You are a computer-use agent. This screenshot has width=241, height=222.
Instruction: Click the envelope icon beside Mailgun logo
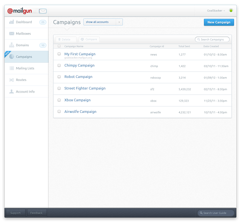[43, 11]
